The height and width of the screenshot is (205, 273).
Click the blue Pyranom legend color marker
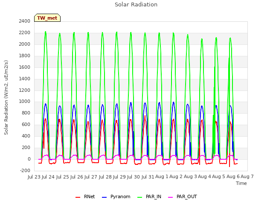pyautogui.click(x=104, y=197)
